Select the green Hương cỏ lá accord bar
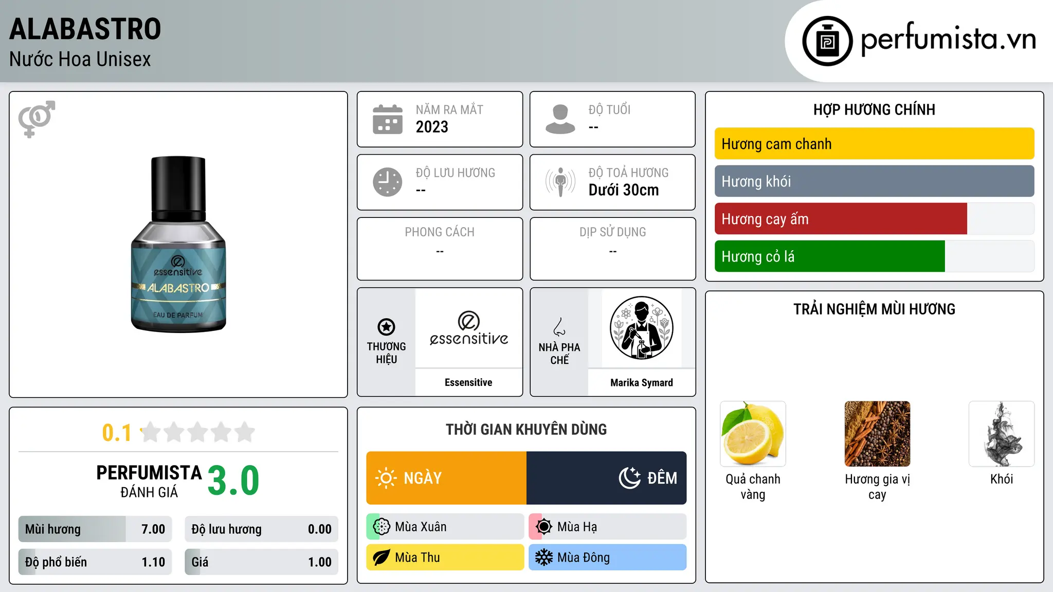The height and width of the screenshot is (592, 1053). pyautogui.click(x=830, y=256)
